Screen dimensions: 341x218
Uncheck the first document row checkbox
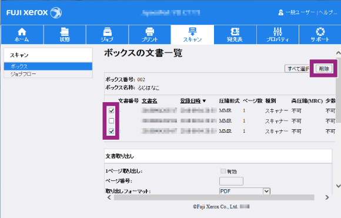111,110
